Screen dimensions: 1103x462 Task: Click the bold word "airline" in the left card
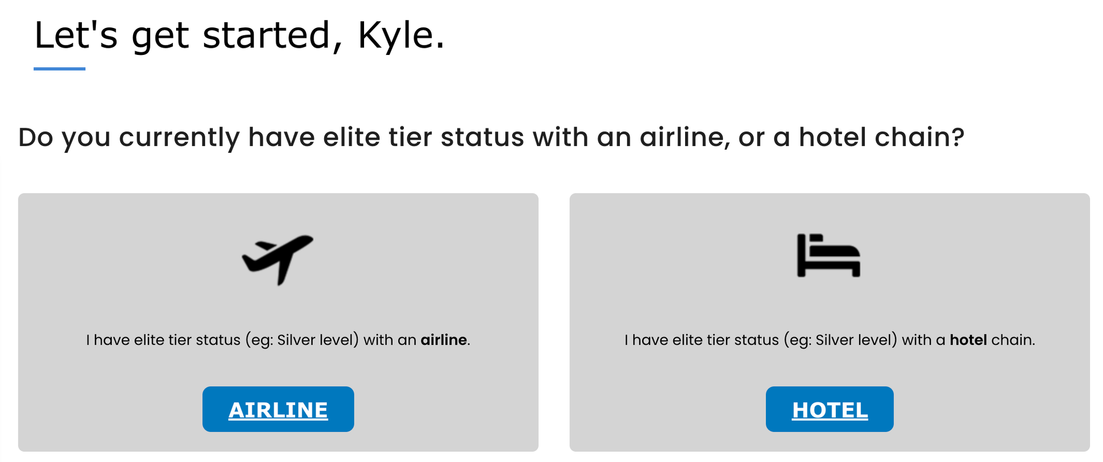pos(443,340)
